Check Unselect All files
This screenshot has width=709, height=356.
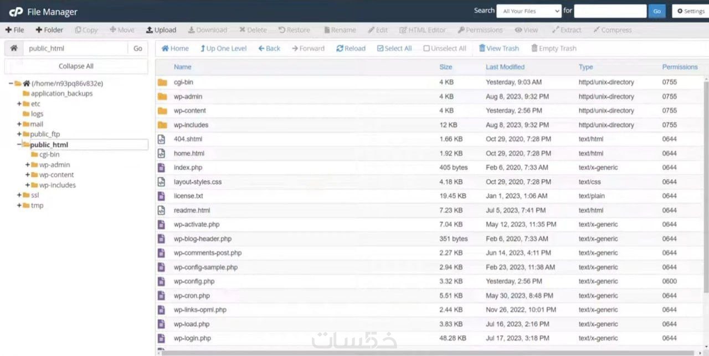click(x=445, y=49)
